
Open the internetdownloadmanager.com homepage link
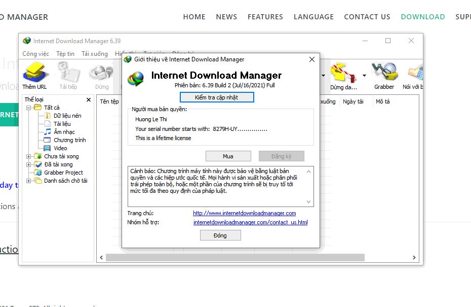pyautogui.click(x=244, y=213)
